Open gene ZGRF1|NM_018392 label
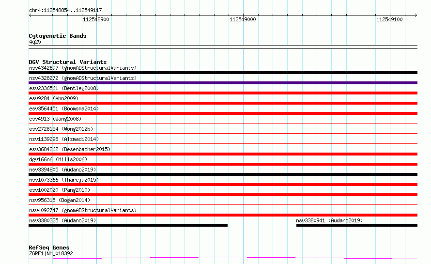431x264 pixels. tap(51, 253)
